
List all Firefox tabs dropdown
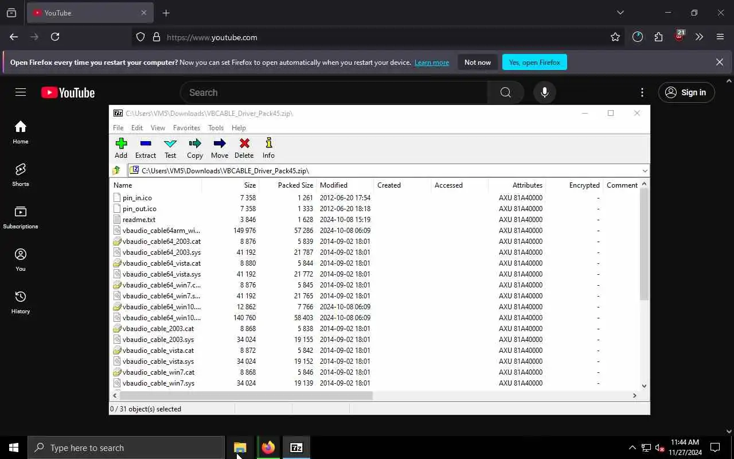pyautogui.click(x=620, y=13)
